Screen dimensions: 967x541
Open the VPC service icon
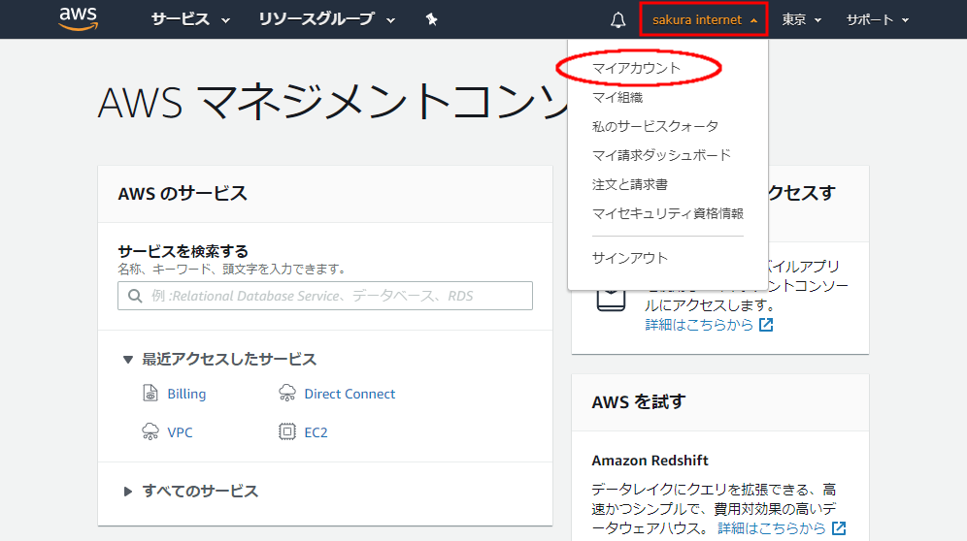(150, 432)
